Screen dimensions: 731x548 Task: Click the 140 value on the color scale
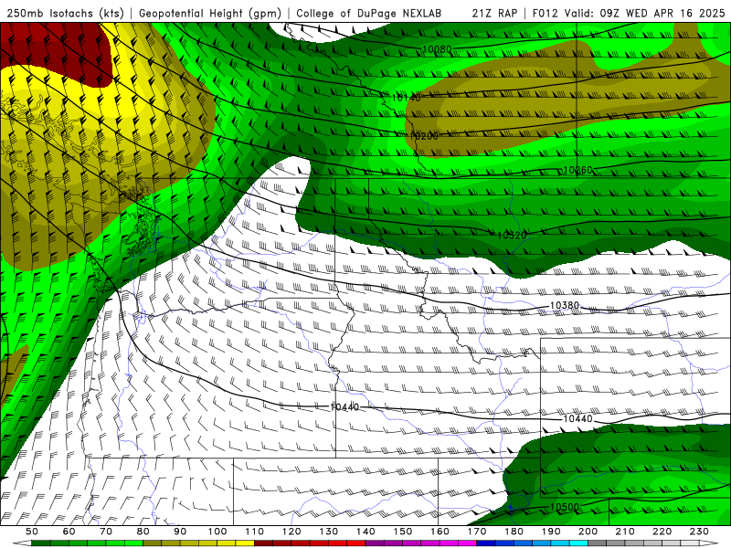366,532
